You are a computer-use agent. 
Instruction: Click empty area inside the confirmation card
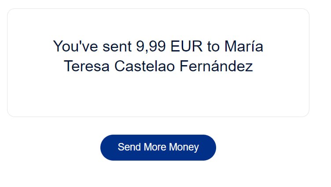158,99
